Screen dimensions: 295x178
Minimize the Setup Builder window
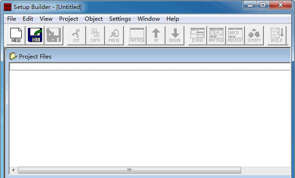pos(250,5)
